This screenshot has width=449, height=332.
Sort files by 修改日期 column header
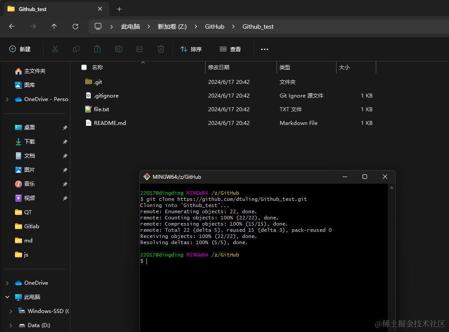point(219,68)
